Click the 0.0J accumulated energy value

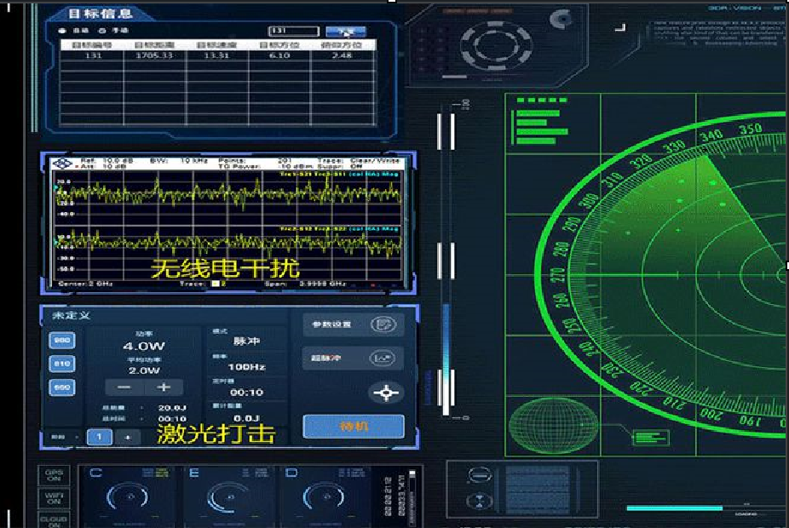tap(246, 418)
